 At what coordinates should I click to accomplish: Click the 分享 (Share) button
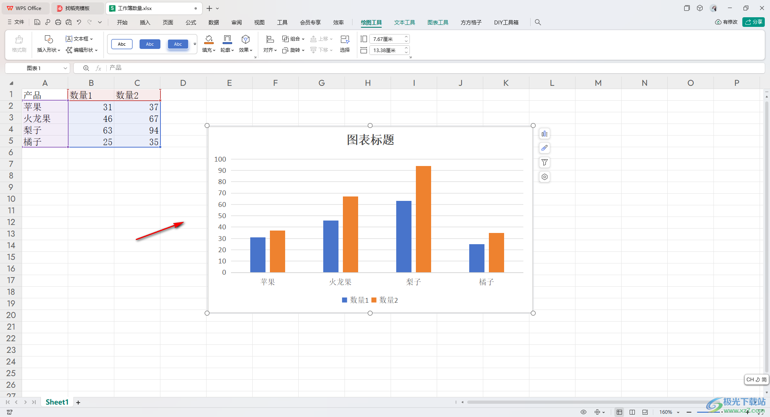[x=754, y=22]
